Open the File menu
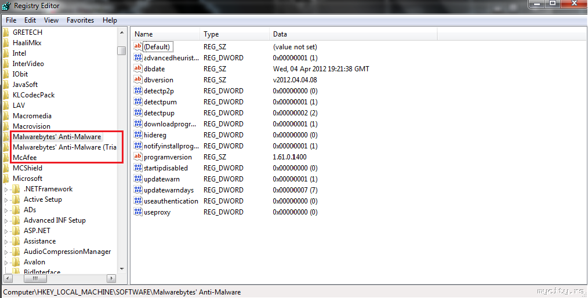This screenshot has width=588, height=298. (x=11, y=20)
